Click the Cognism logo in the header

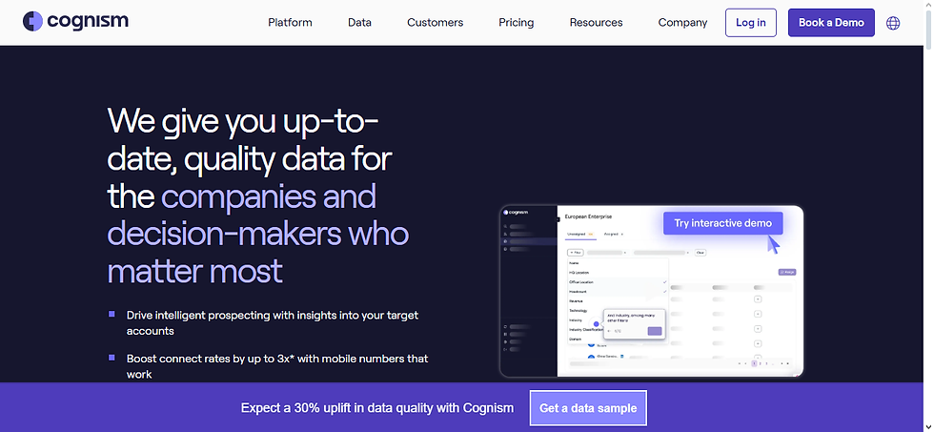(75, 21)
